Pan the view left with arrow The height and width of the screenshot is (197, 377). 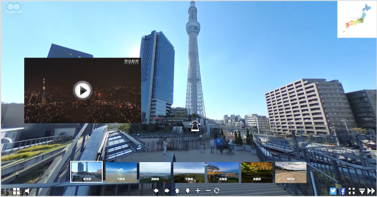[156, 191]
